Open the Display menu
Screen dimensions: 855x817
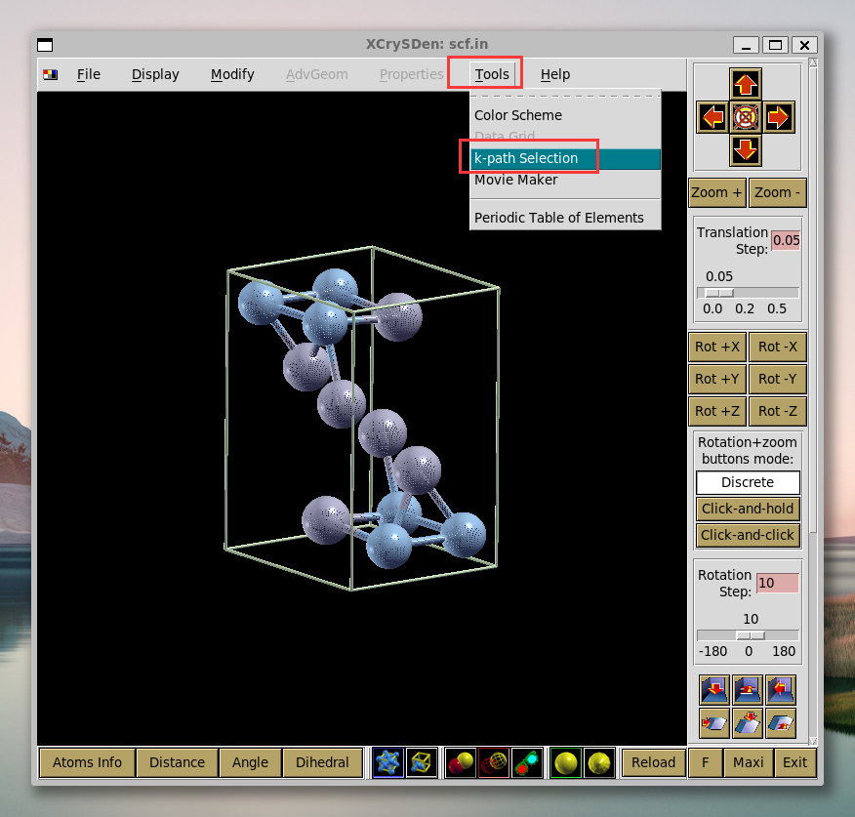point(155,74)
